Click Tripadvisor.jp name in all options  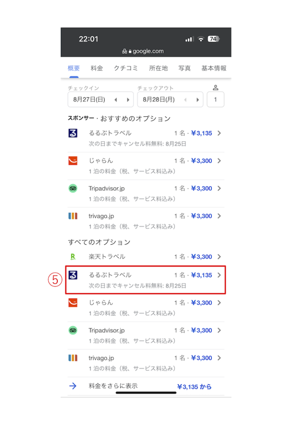coord(107,330)
